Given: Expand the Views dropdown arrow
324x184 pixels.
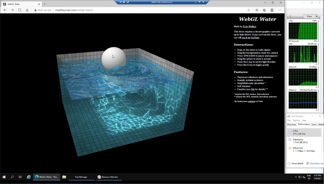Looking at the screenshot, I should click(317, 16).
